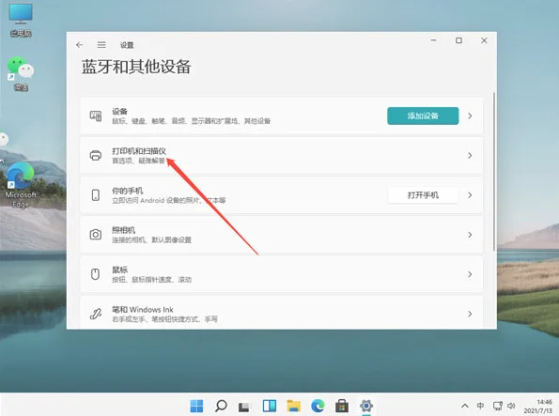Click the 打开手机 button
559x416 pixels.
click(x=423, y=195)
